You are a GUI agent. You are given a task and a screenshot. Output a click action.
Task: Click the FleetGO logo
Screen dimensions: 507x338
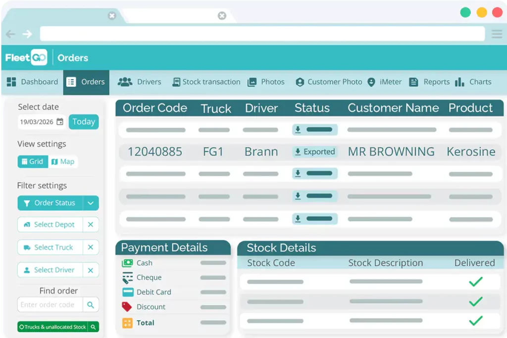pos(26,57)
